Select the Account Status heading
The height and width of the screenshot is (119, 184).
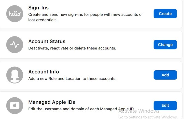(x=47, y=41)
